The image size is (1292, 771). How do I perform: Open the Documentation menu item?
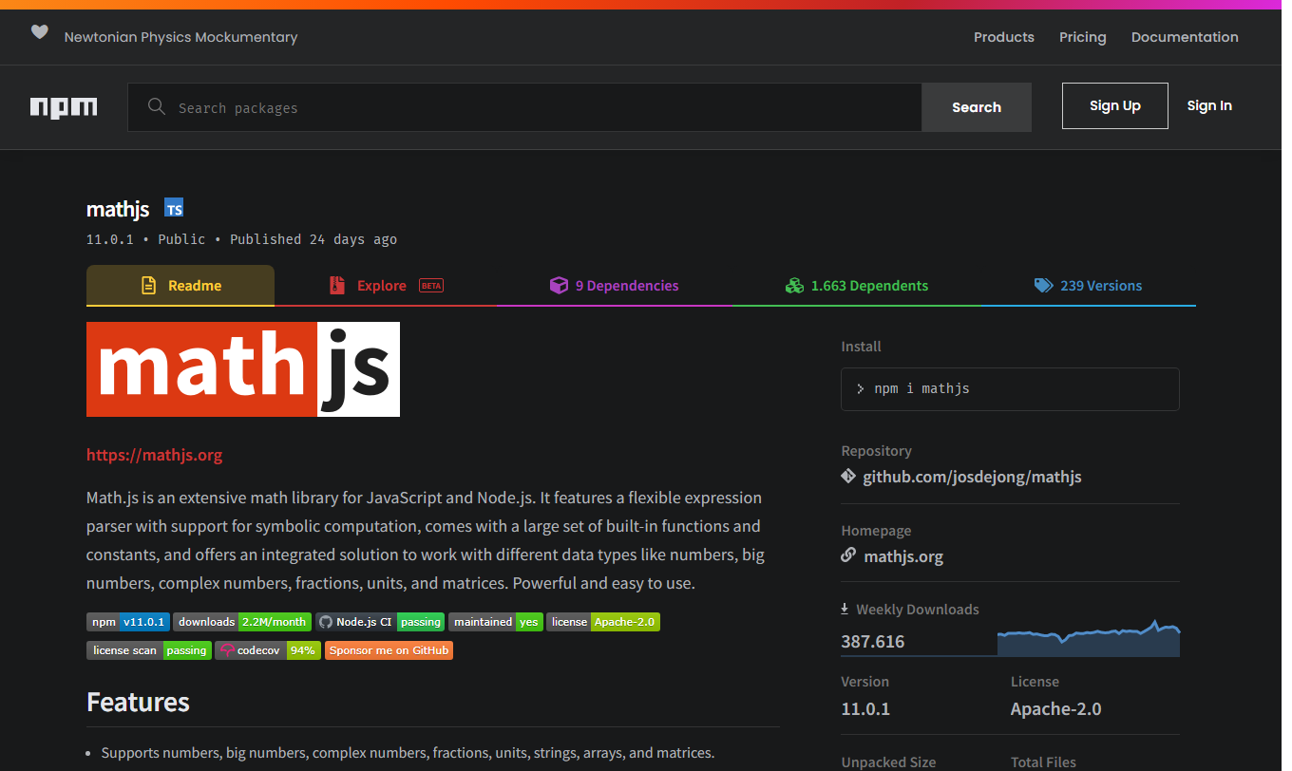point(1185,37)
